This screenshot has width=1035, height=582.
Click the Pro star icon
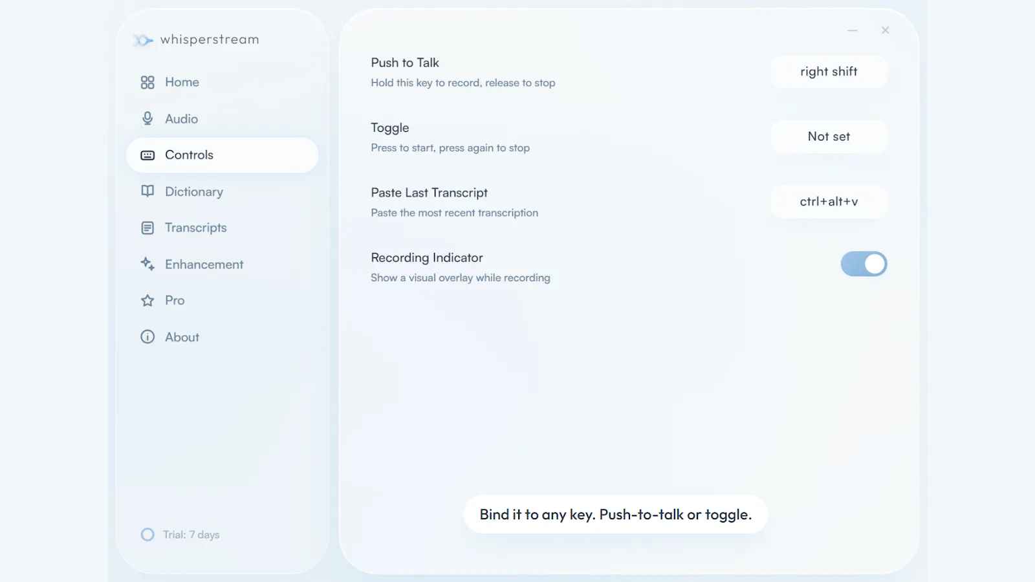pyautogui.click(x=147, y=301)
